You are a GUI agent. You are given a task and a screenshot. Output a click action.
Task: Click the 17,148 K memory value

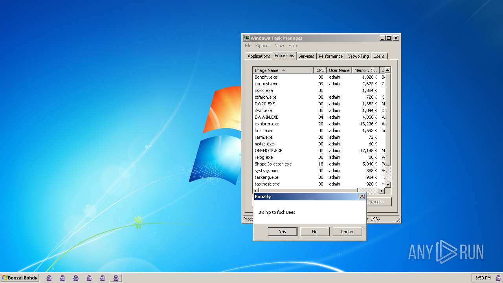(x=369, y=151)
